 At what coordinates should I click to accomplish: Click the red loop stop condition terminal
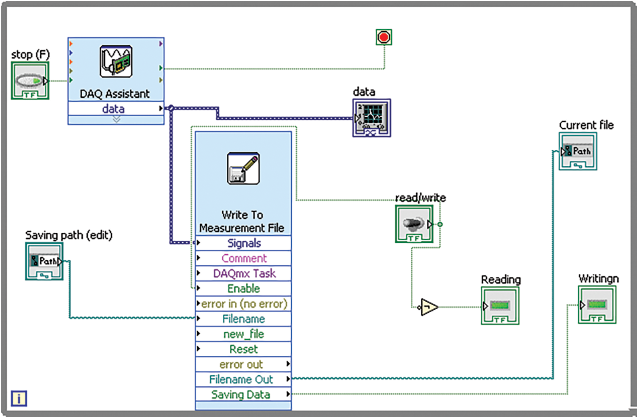point(384,37)
